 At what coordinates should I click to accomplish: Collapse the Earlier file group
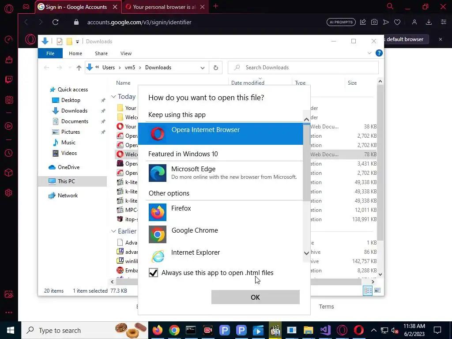[113, 231]
